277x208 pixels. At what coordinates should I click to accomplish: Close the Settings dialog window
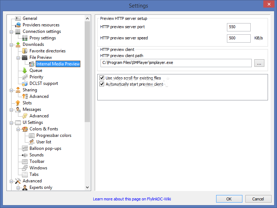(269, 4)
